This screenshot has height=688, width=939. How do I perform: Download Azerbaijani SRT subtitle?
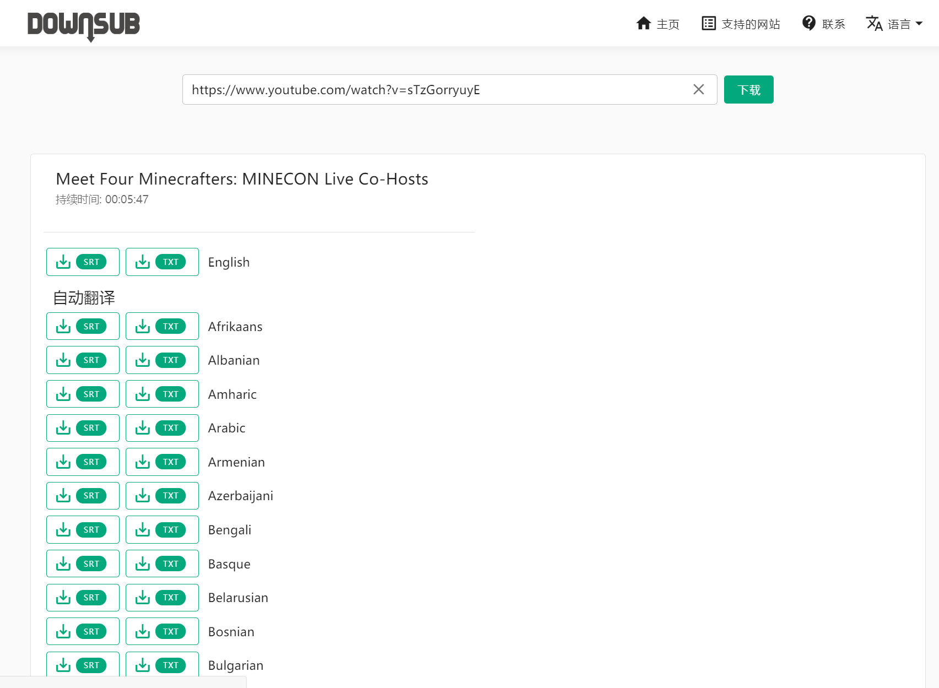(83, 496)
